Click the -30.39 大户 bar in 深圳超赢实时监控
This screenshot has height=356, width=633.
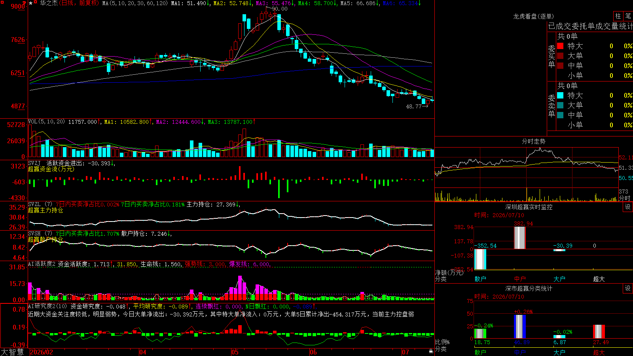559,250
